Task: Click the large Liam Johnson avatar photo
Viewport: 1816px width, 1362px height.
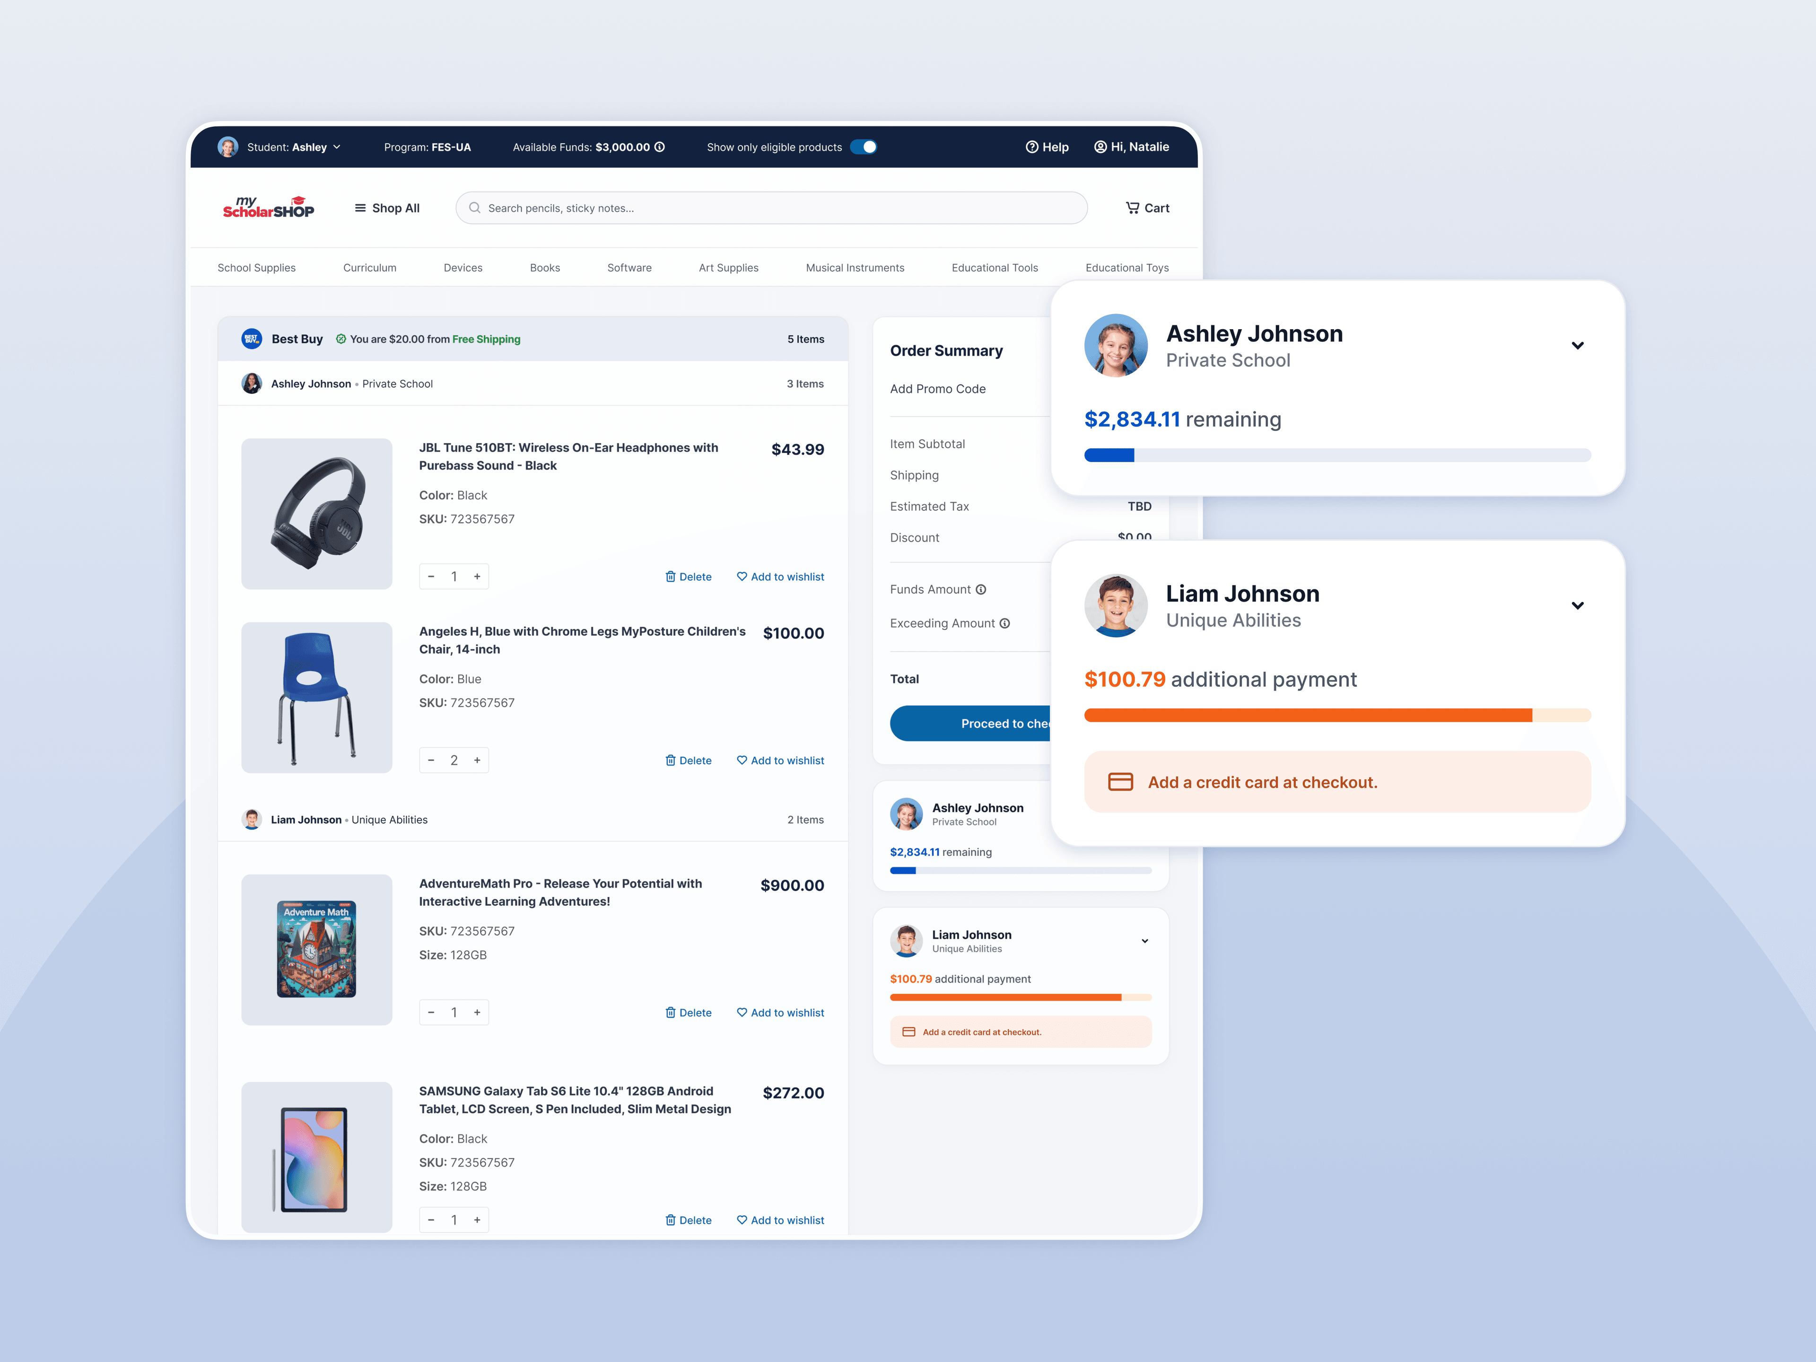Action: pyautogui.click(x=1116, y=606)
